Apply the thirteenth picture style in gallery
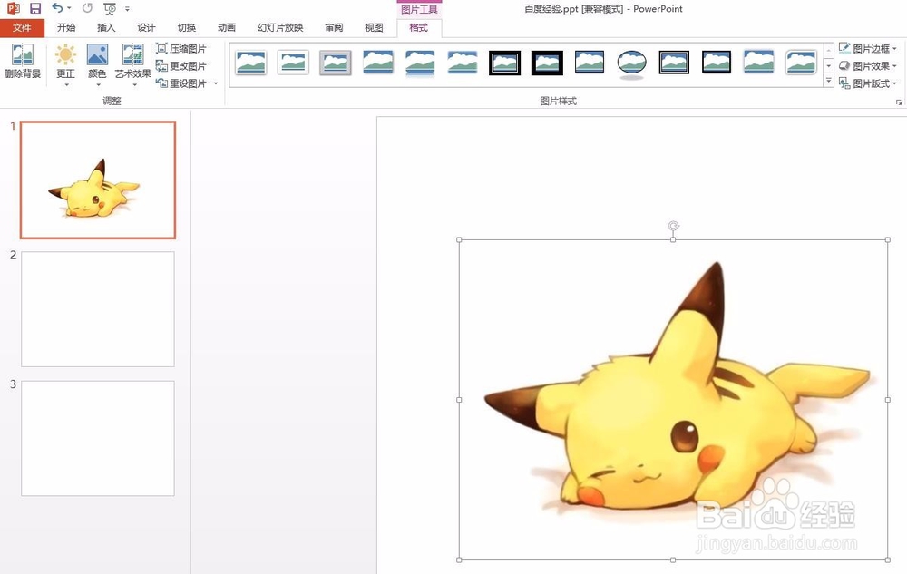 pyautogui.click(x=759, y=63)
